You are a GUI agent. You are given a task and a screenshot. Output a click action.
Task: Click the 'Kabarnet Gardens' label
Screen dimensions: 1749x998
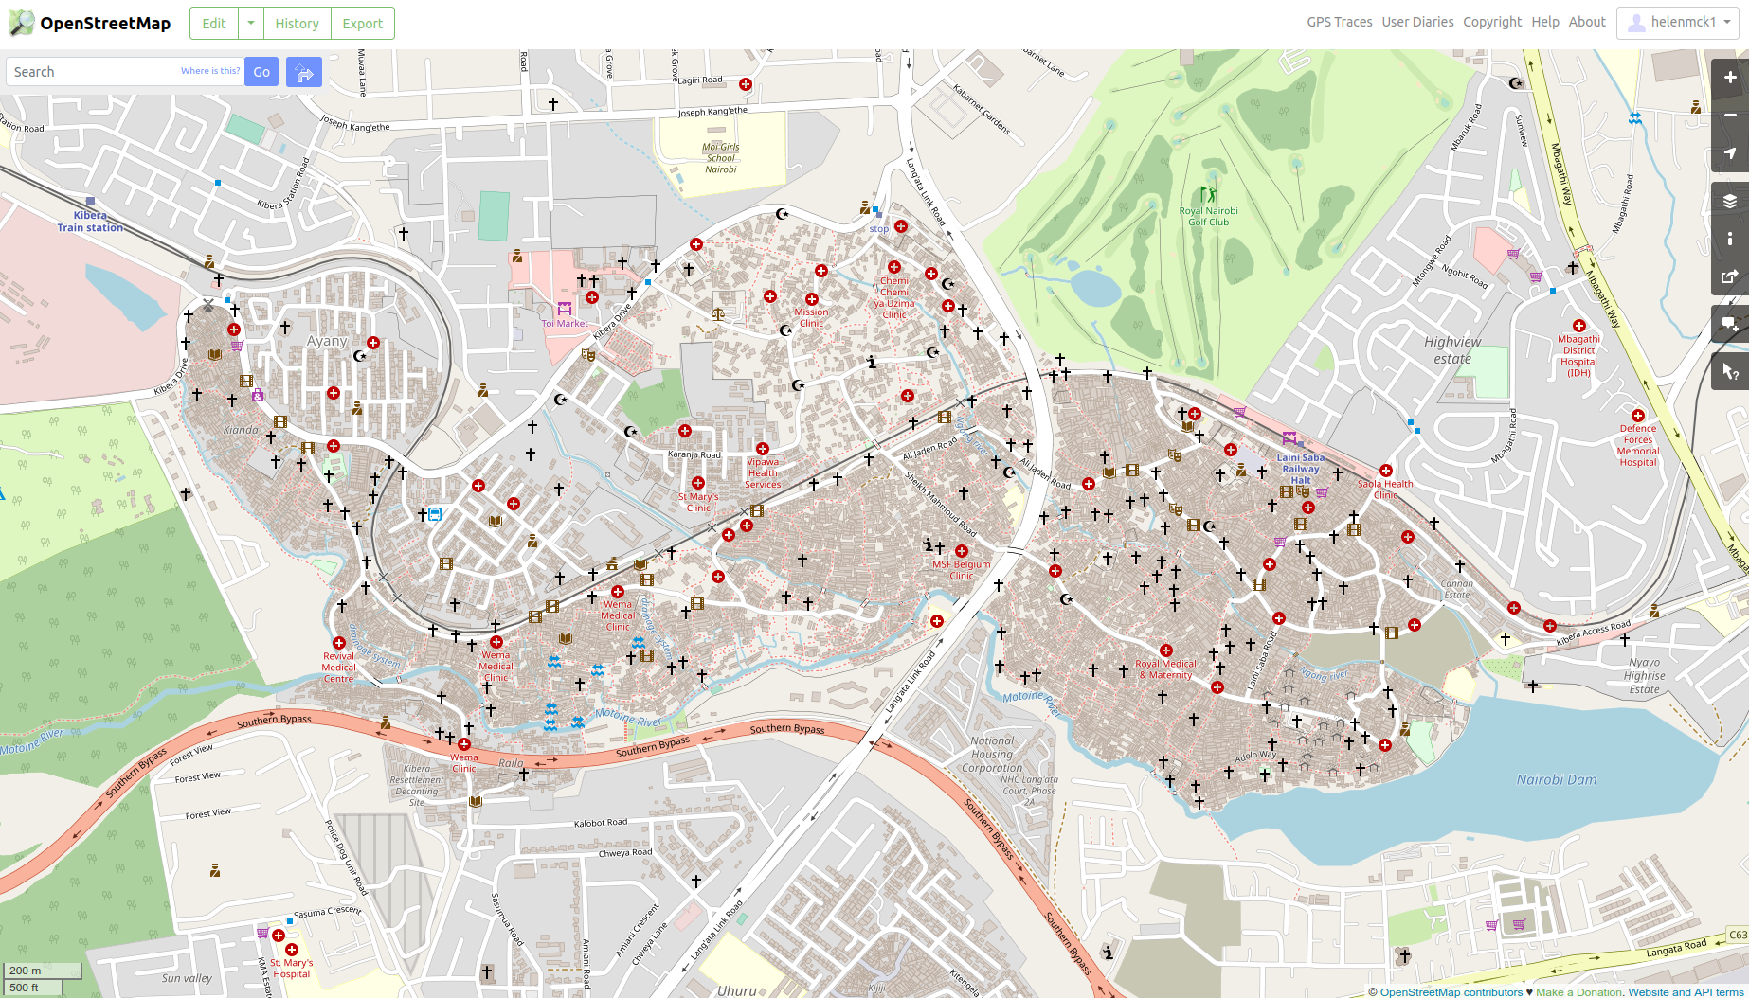pos(982,110)
